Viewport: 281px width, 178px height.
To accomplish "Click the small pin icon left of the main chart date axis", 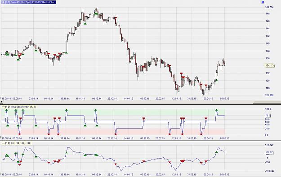I will click(1, 98).
